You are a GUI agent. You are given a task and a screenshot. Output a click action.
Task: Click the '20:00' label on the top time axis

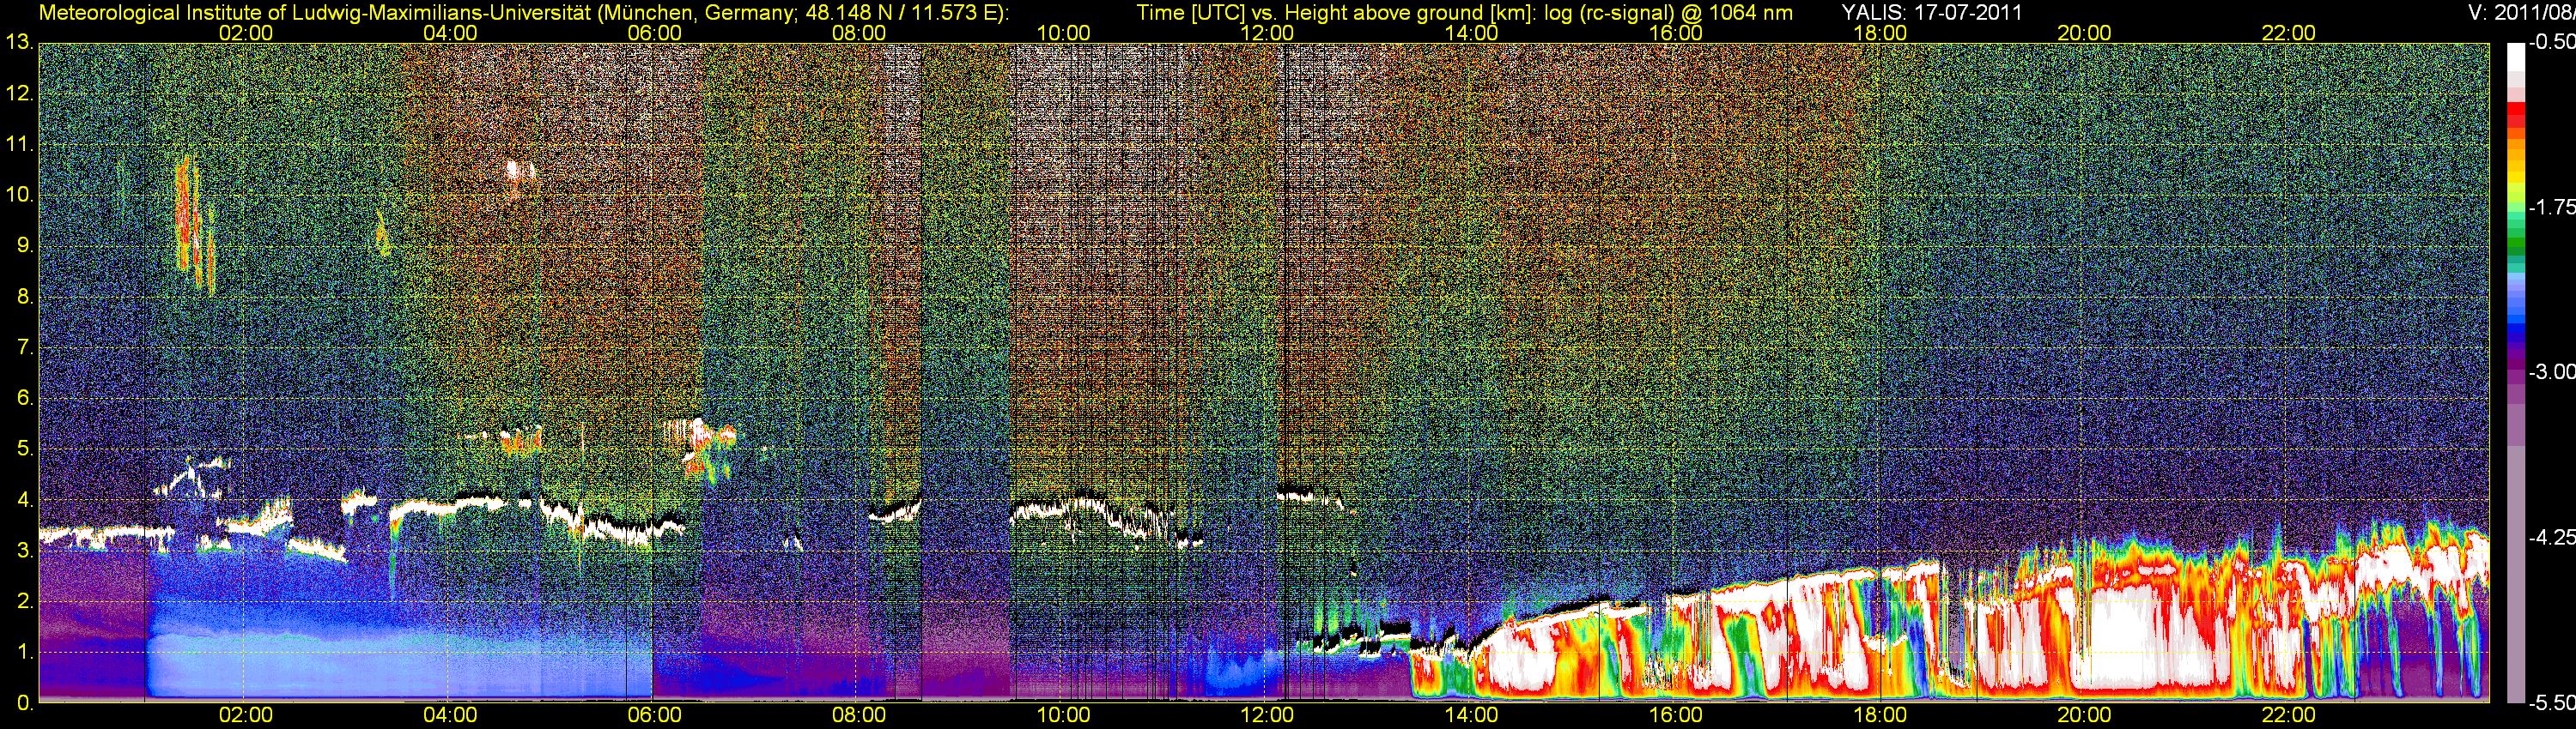click(2084, 33)
